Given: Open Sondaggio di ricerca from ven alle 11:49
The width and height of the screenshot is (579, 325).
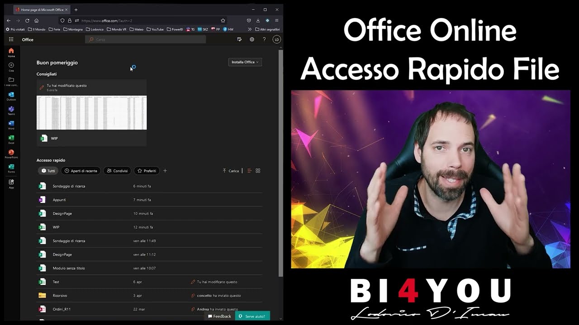Looking at the screenshot, I should (x=149, y=241).
